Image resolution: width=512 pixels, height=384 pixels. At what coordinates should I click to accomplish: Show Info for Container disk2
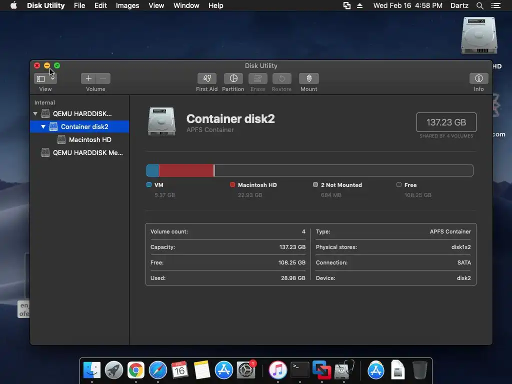(x=478, y=78)
